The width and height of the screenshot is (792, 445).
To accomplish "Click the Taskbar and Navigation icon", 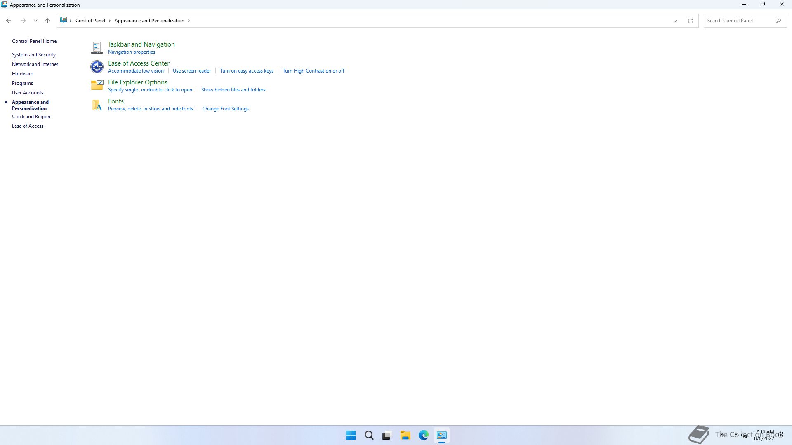I will (97, 48).
